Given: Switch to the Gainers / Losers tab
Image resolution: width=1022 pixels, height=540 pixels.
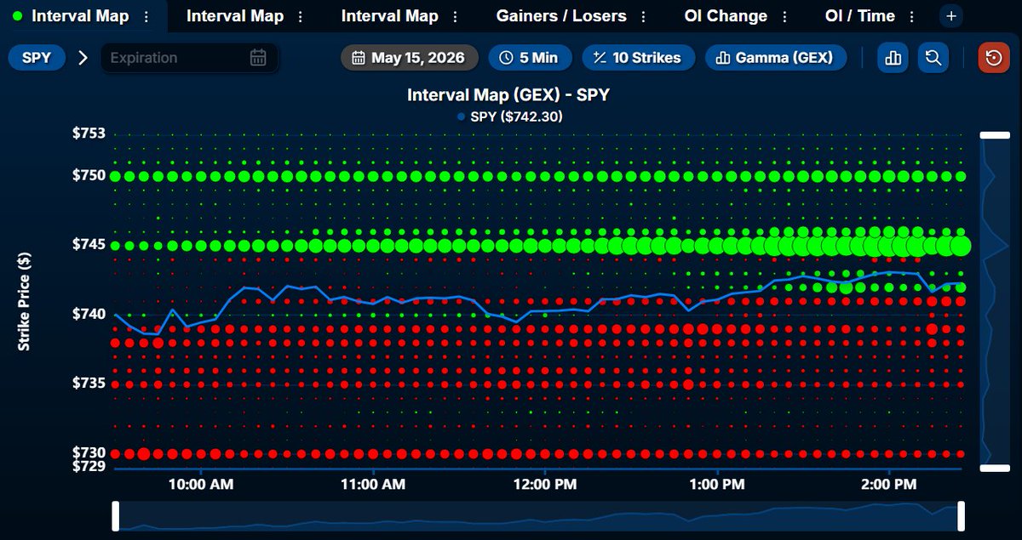Looking at the screenshot, I should click(x=561, y=15).
